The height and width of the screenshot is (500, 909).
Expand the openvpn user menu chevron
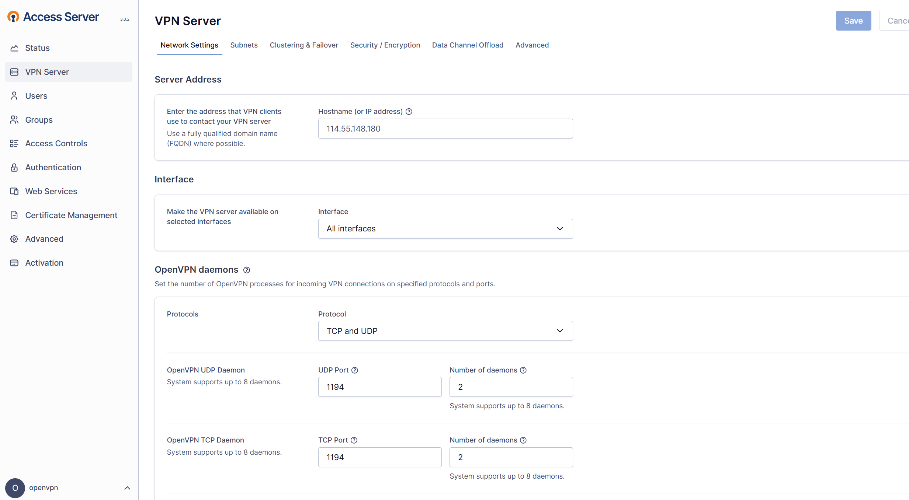(x=127, y=488)
